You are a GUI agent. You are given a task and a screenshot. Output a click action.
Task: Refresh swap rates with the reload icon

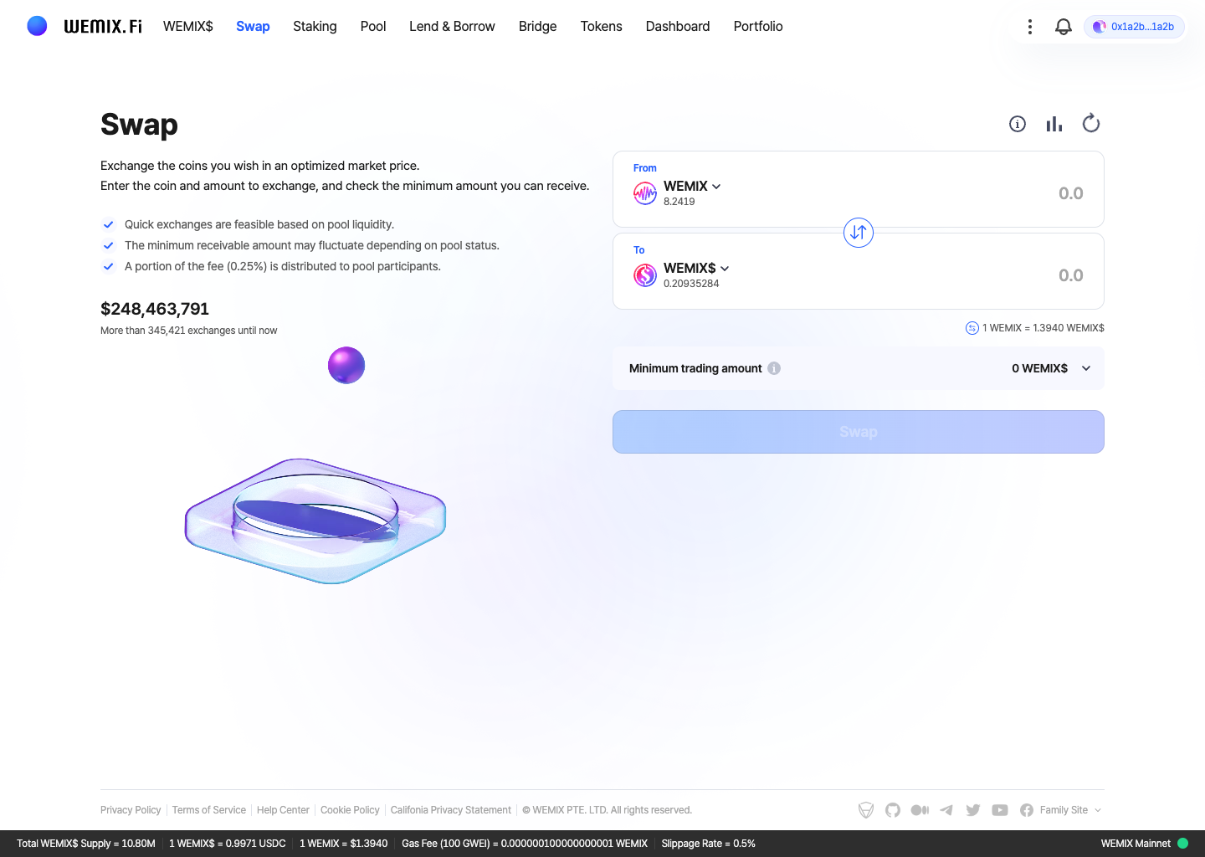pos(1091,124)
